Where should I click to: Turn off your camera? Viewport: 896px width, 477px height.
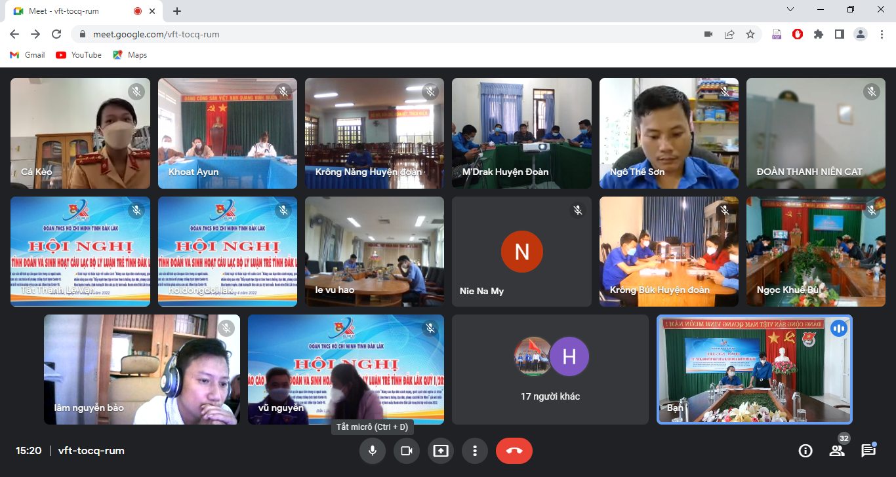407,450
